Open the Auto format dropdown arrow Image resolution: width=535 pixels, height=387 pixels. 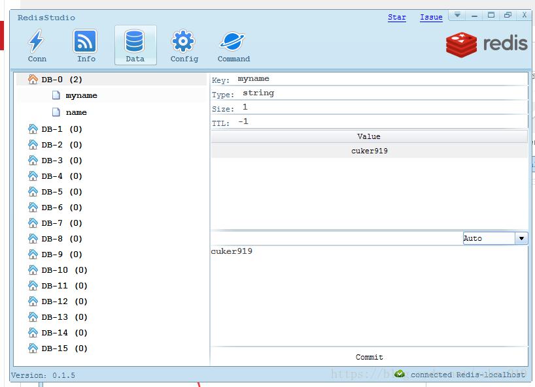click(x=521, y=238)
